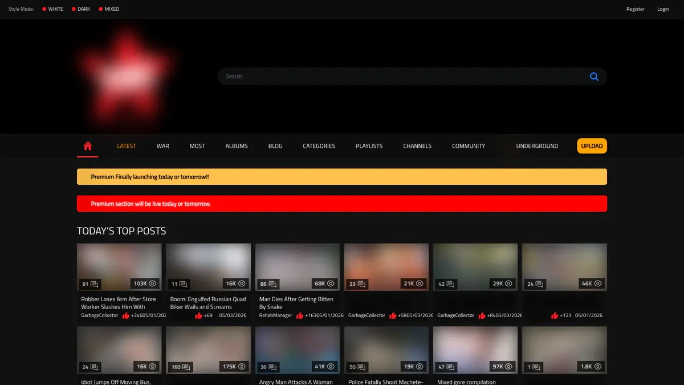Screen dimensions: 684x385
Task: Open thumbnail above 'Police Fatally Shoot Machete-'
Action: tap(386, 350)
